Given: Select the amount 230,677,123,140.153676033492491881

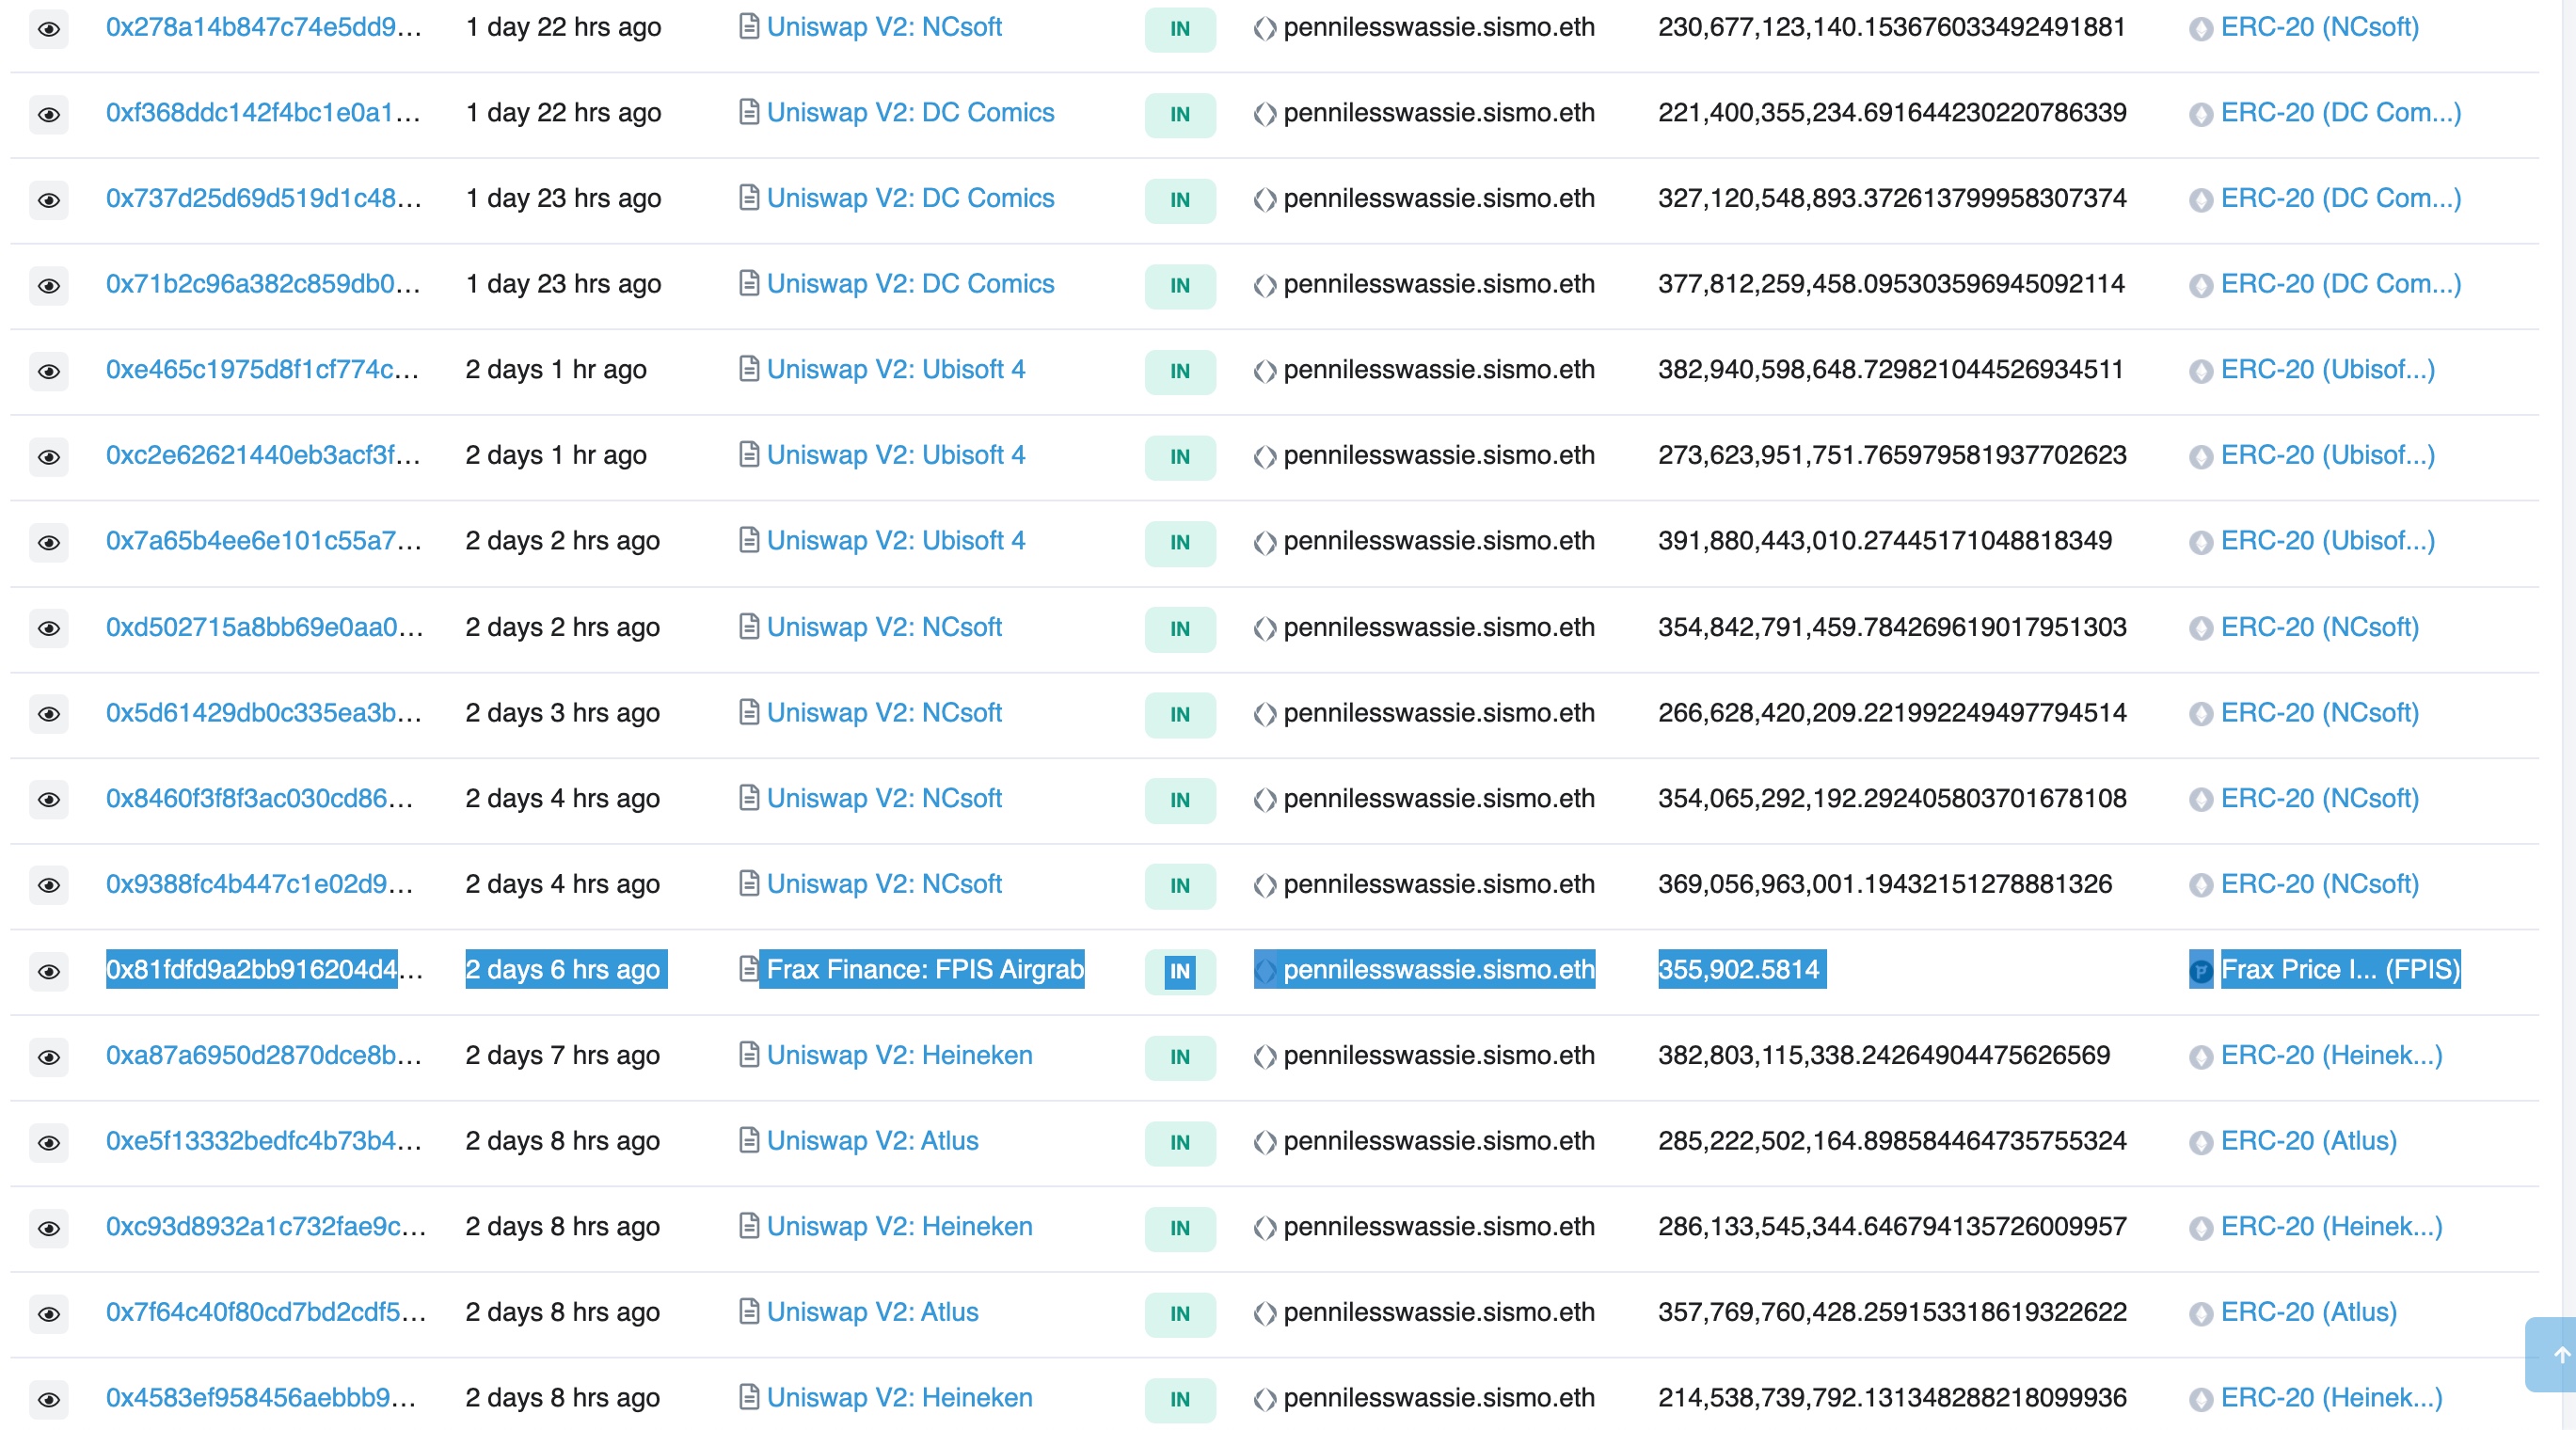Looking at the screenshot, I should (x=1891, y=27).
